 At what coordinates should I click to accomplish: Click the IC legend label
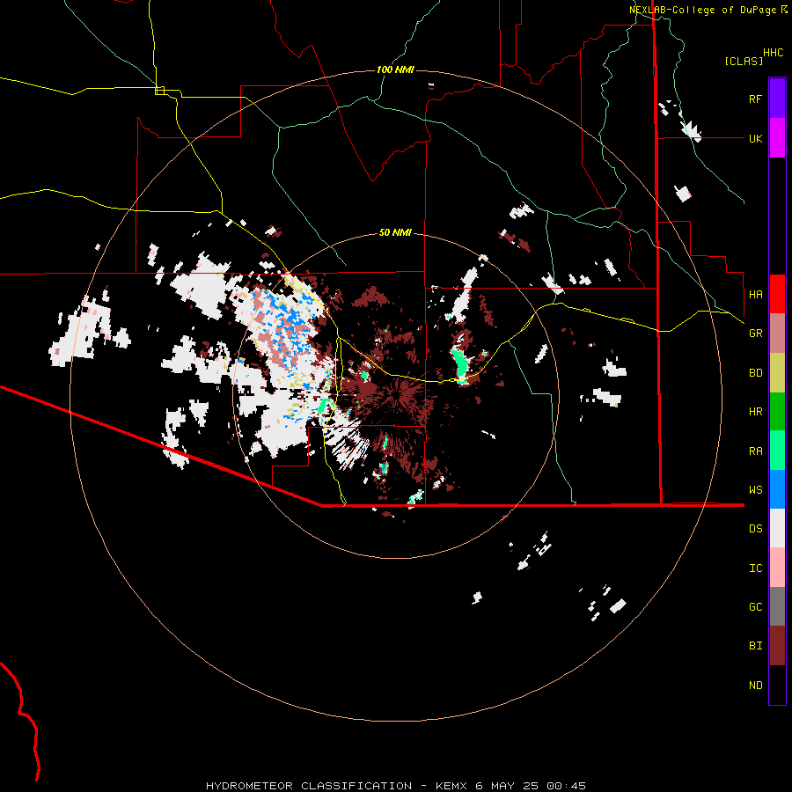click(755, 568)
